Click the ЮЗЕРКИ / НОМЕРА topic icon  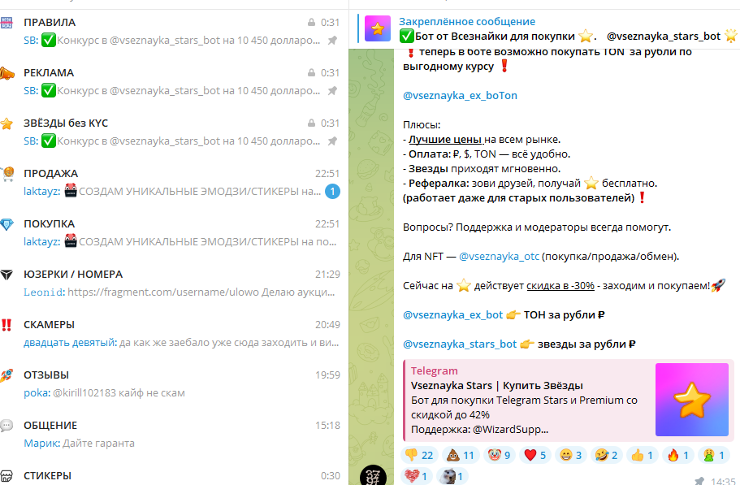click(6, 275)
